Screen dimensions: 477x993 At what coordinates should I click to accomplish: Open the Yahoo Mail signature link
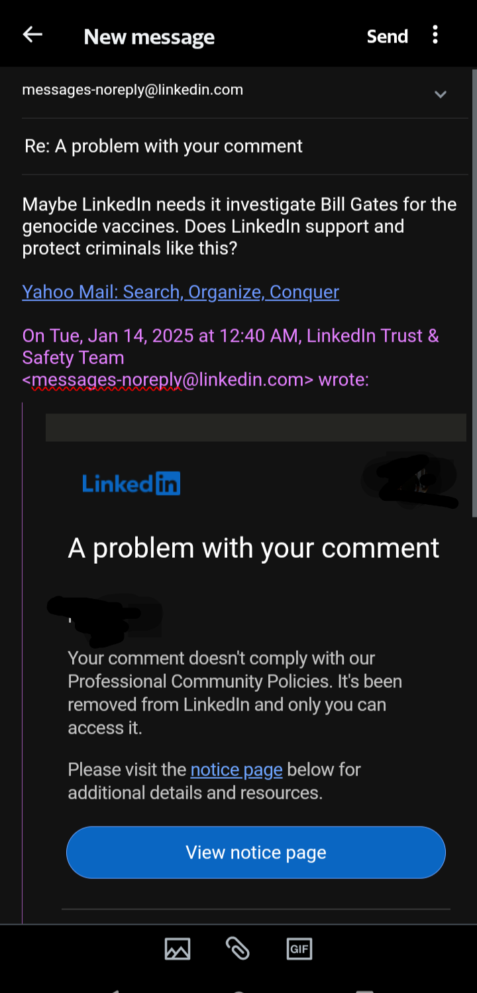point(180,293)
